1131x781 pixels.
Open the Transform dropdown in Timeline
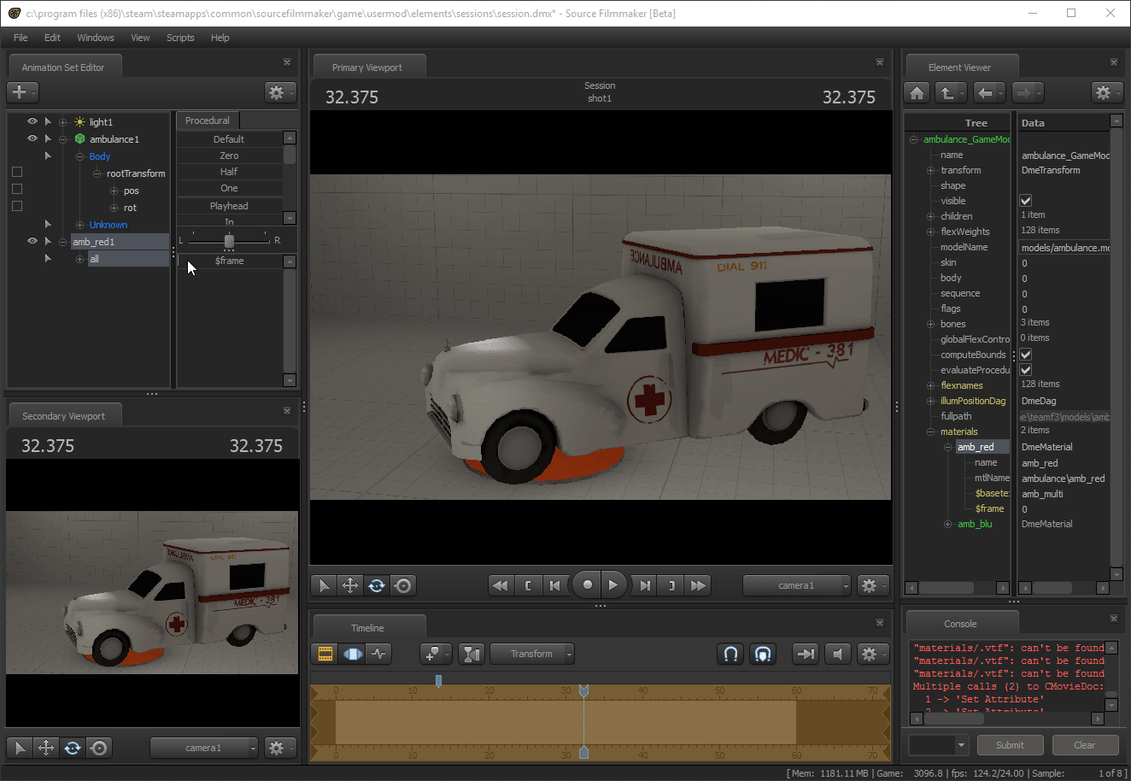(532, 654)
